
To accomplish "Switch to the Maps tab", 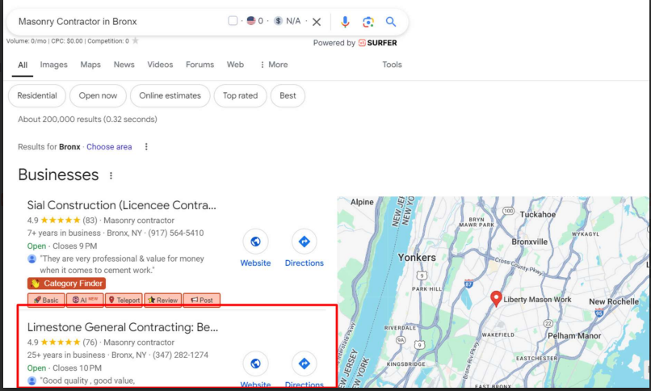I will [90, 65].
